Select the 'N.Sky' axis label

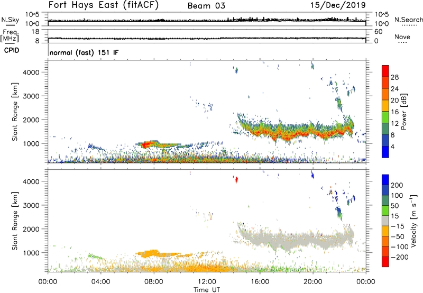pyautogui.click(x=10, y=20)
